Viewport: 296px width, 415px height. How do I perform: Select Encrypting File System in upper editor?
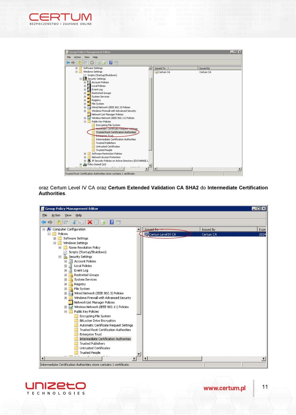click(108, 125)
